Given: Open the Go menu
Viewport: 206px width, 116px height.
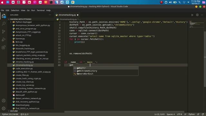Looking at the screenshot, I should click(x=28, y=10).
